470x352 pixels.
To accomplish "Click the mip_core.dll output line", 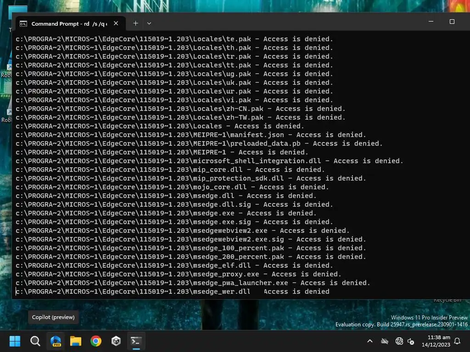I will (170, 170).
